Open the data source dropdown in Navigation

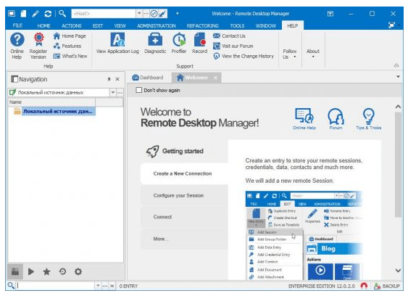tap(113, 92)
